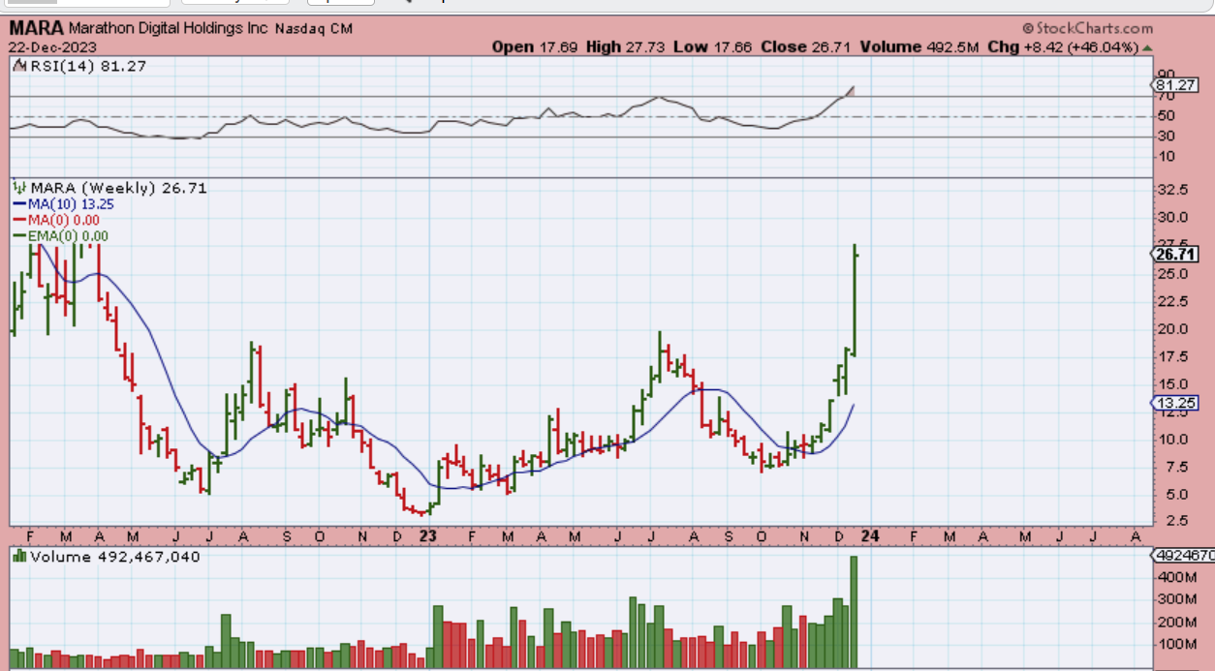
Task: Click the MARA (Weekly) 26.71 legend text
Action: (x=118, y=188)
